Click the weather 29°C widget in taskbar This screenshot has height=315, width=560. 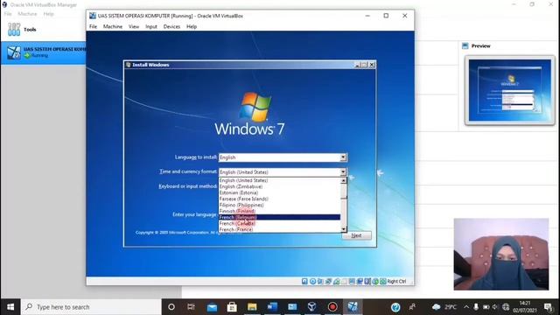[444, 307]
